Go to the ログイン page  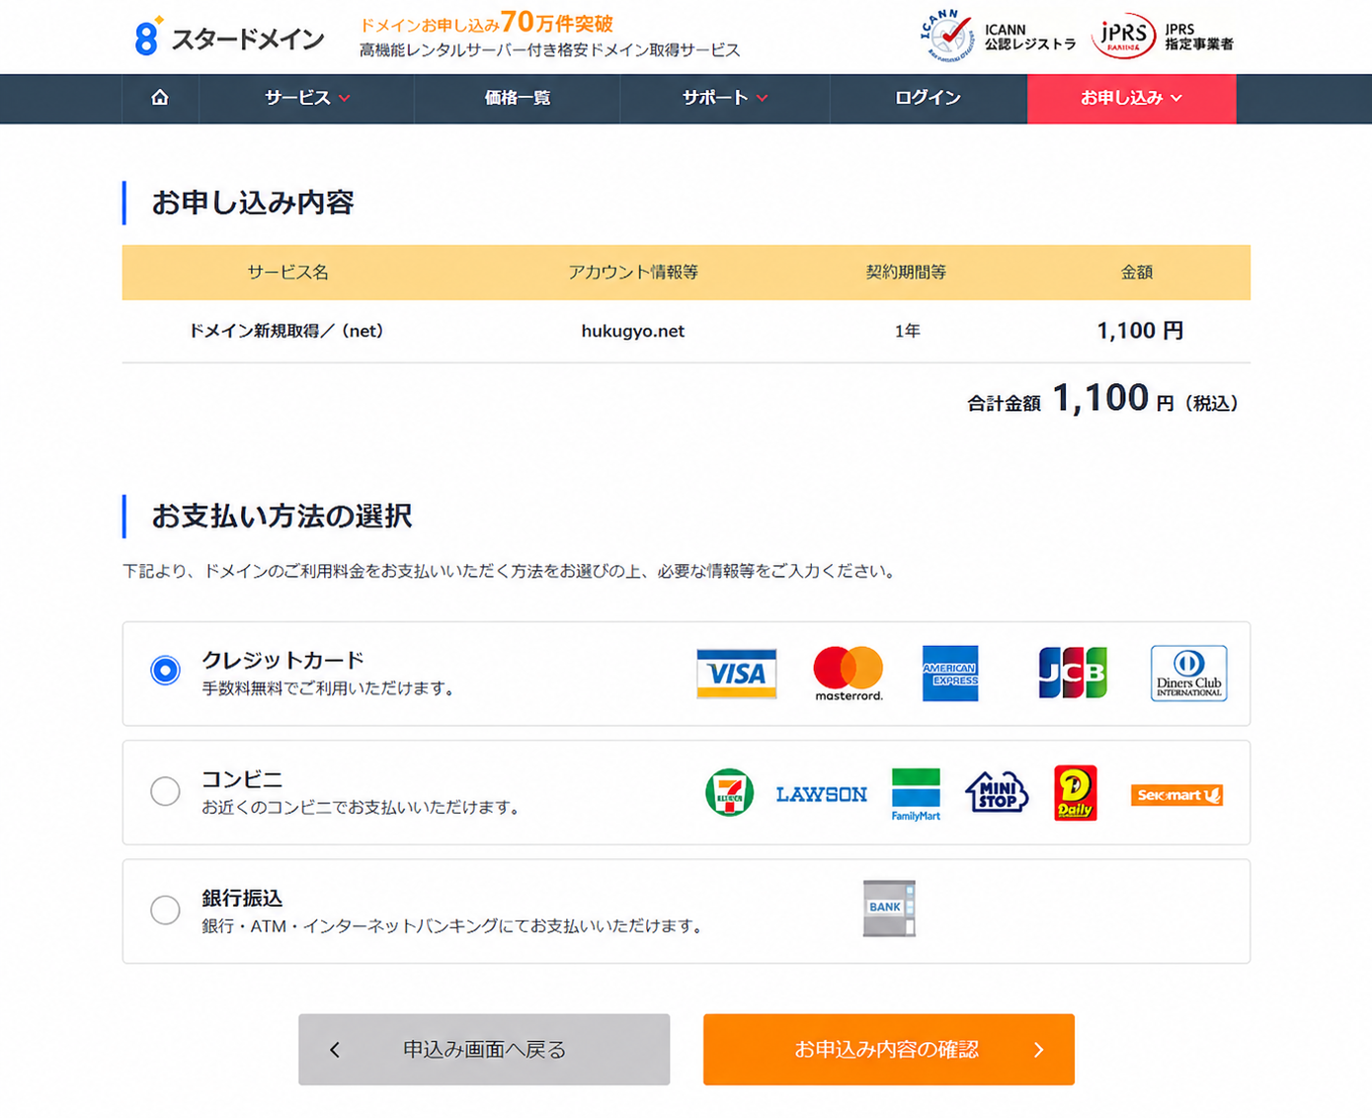928,98
